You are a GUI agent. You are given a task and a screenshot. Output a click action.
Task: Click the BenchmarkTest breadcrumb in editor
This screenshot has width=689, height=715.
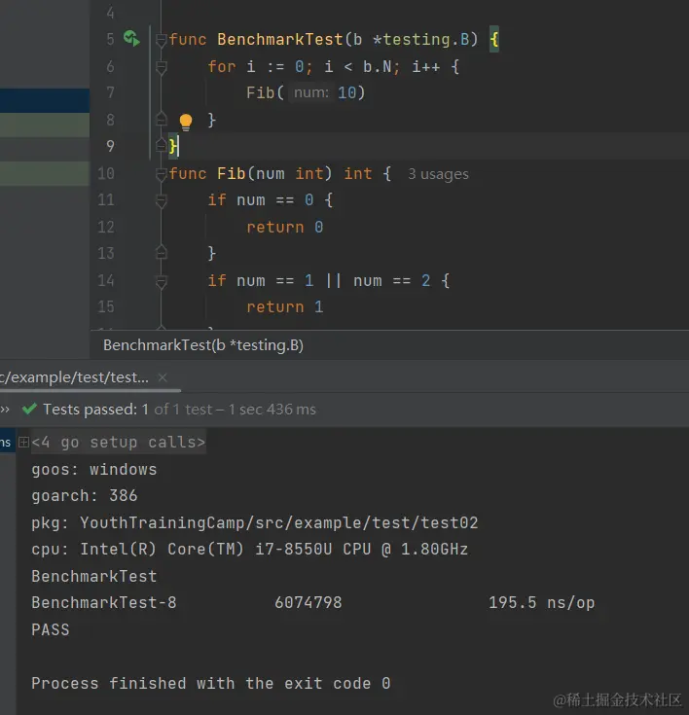pos(203,345)
